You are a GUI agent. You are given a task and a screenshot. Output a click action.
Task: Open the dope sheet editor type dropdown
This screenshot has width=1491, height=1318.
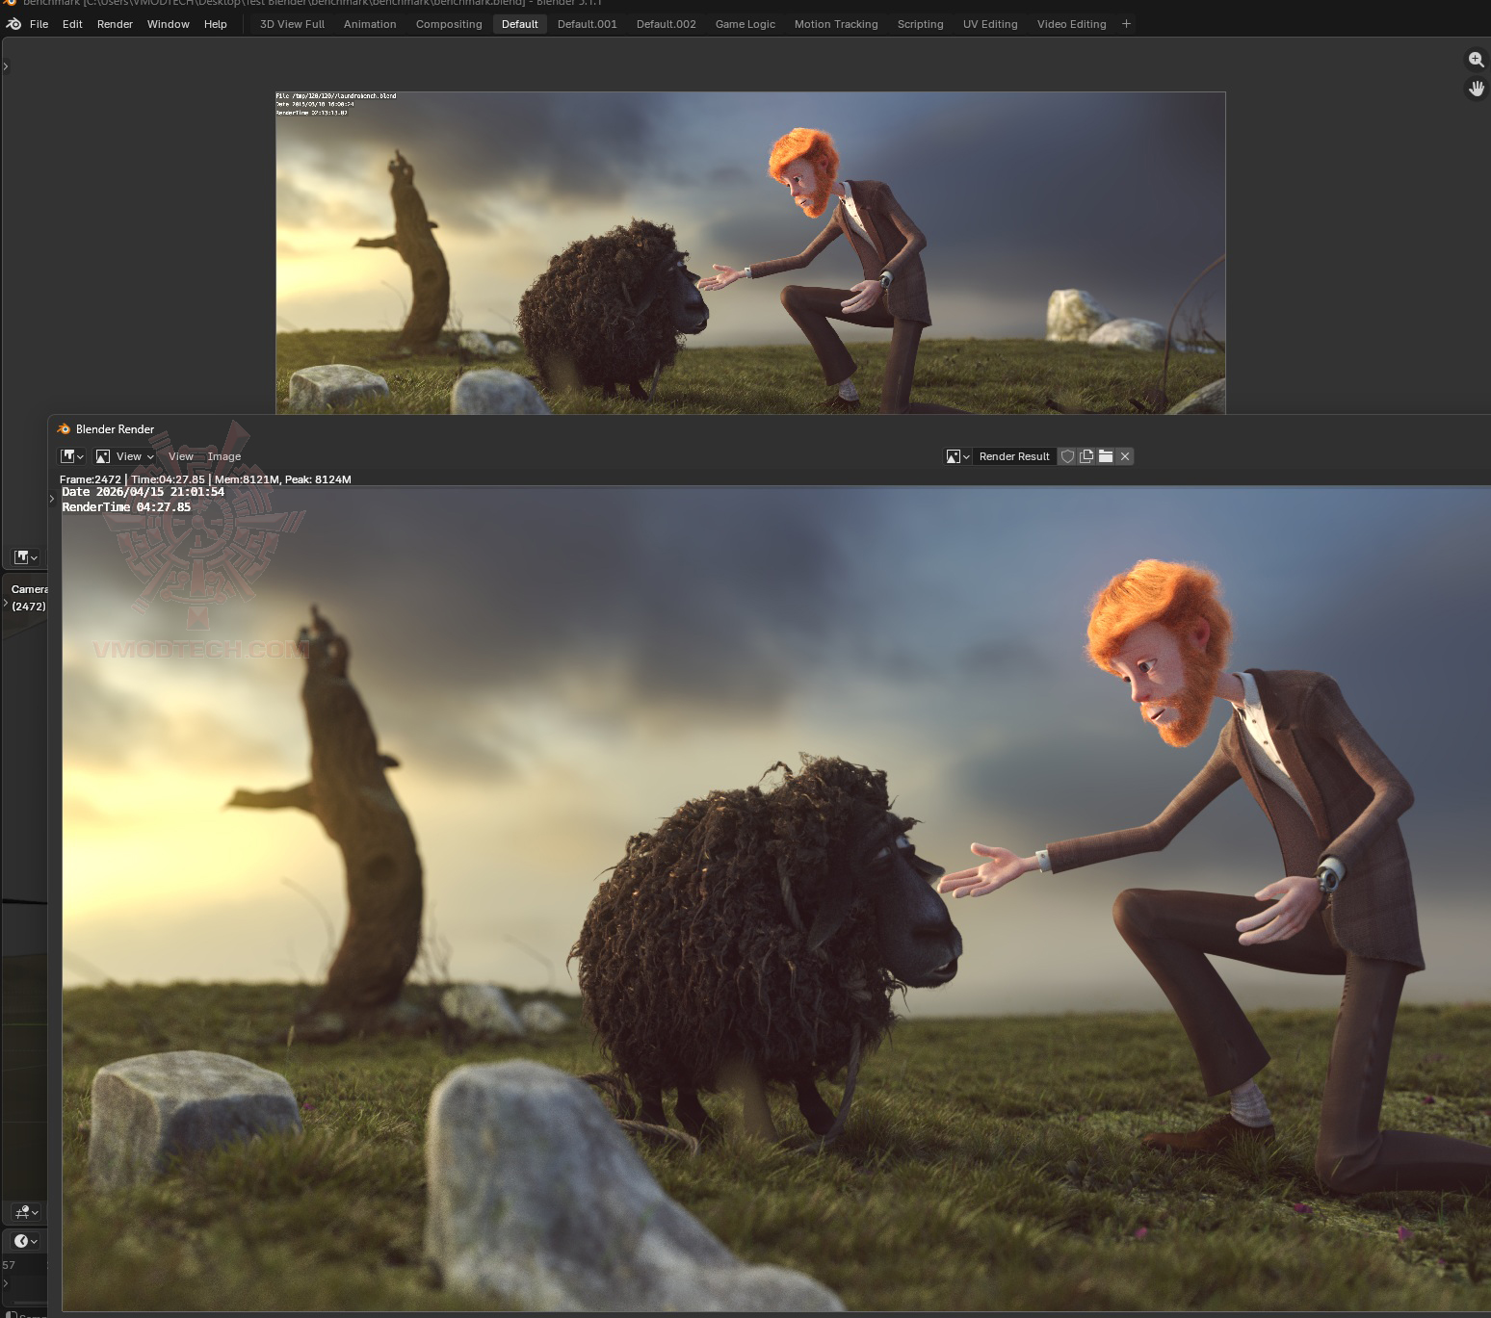pyautogui.click(x=26, y=1212)
